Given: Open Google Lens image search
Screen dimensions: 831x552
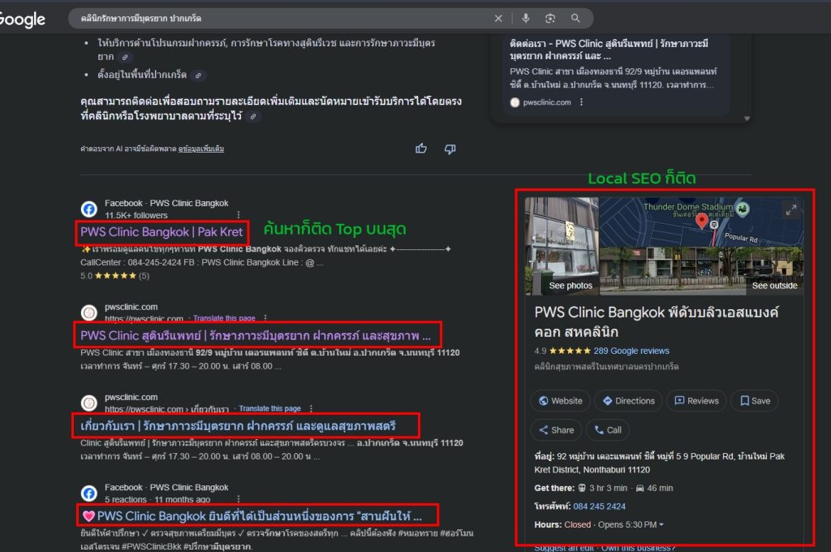Looking at the screenshot, I should pyautogui.click(x=550, y=19).
